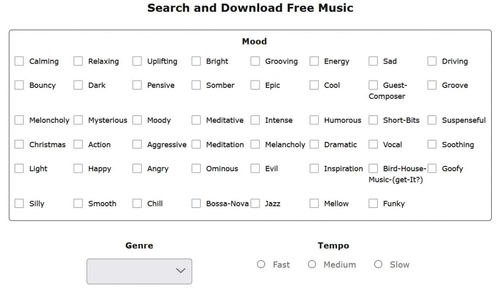Enable the Uplifting mood option
Image resolution: width=501 pixels, height=292 pixels.
tap(137, 61)
